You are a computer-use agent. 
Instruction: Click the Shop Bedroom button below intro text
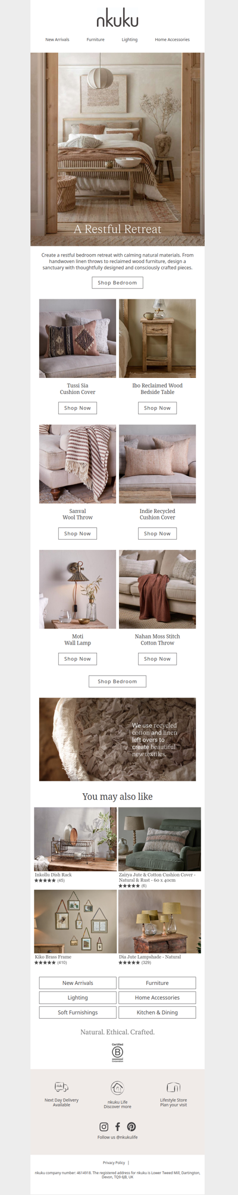tap(117, 283)
